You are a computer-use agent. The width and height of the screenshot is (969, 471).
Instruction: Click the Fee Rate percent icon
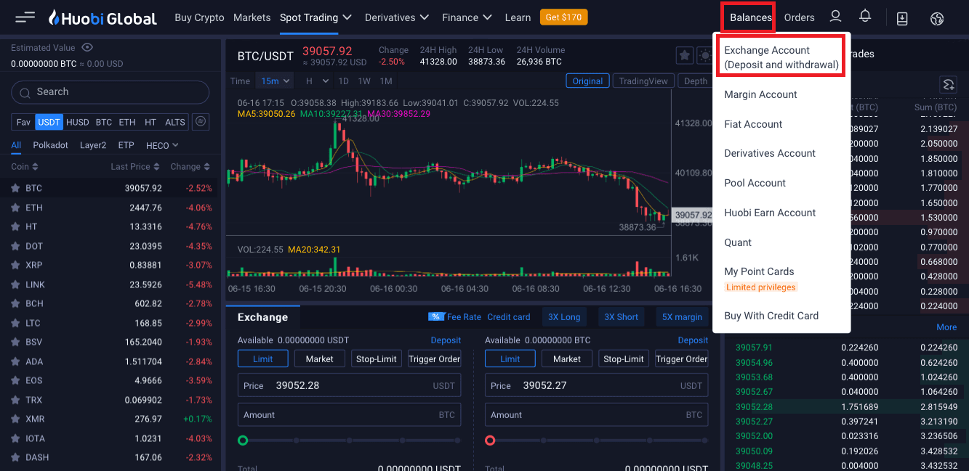436,317
